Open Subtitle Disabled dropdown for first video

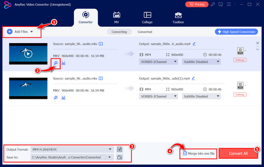(202, 62)
